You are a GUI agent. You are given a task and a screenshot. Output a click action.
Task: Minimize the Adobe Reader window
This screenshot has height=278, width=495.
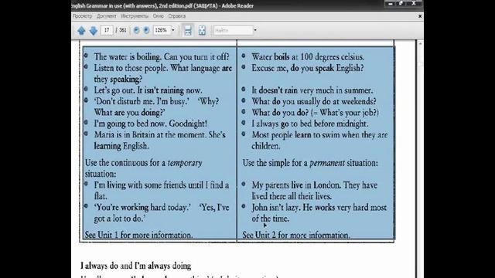click(x=390, y=3)
